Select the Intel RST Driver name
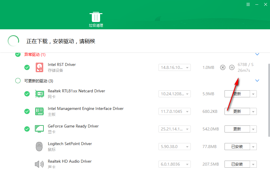This screenshot has width=270, height=170. tap(62, 65)
